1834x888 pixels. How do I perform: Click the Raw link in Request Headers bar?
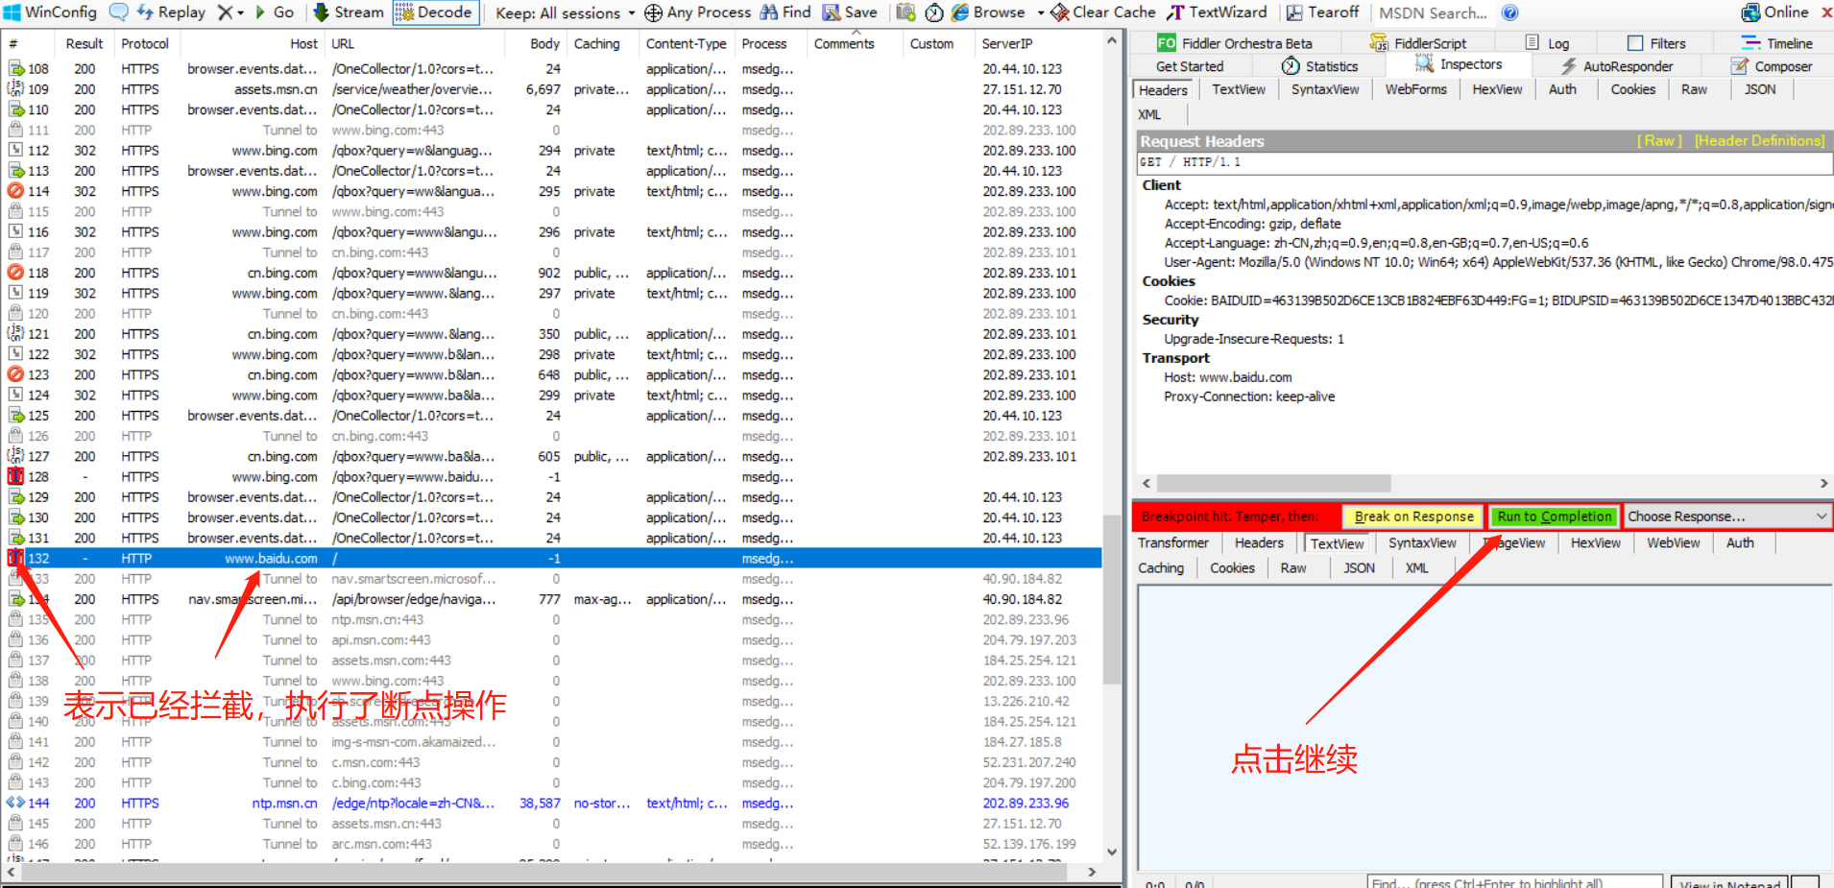tap(1659, 141)
